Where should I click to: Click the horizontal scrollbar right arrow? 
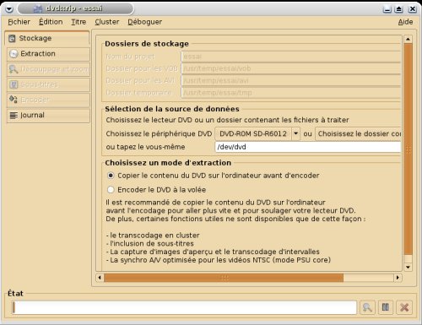398,278
